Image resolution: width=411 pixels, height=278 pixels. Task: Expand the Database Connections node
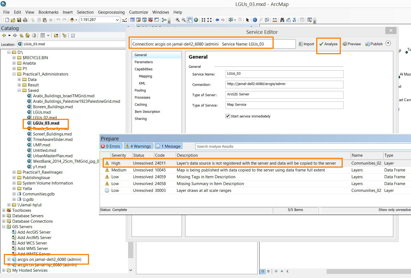(x=4, y=221)
